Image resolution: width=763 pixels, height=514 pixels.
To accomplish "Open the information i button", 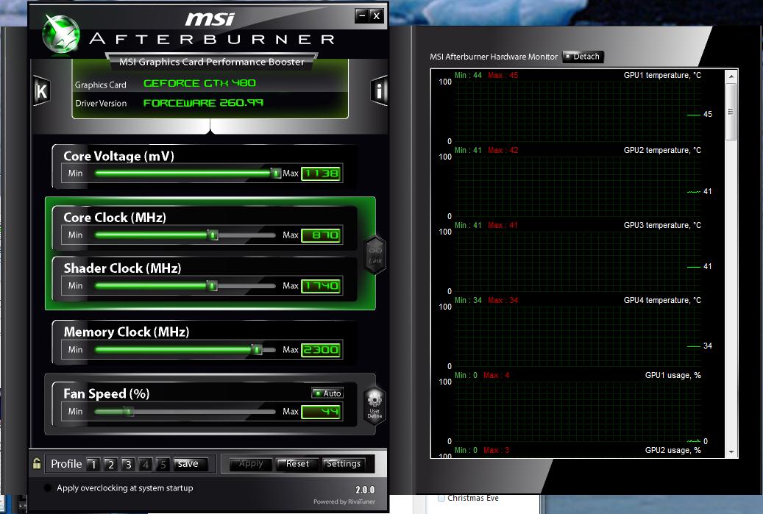I will click(x=379, y=90).
